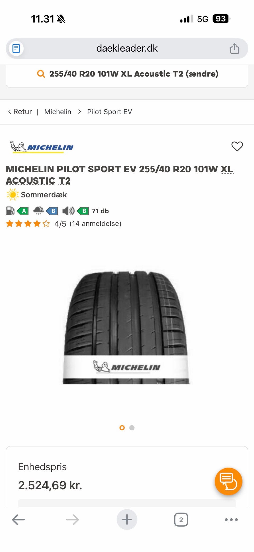Go back via the Retur link
This screenshot has height=552, width=254.
pyautogui.click(x=20, y=112)
